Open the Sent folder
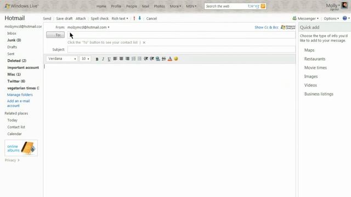This screenshot has width=351, height=197. 11,54
